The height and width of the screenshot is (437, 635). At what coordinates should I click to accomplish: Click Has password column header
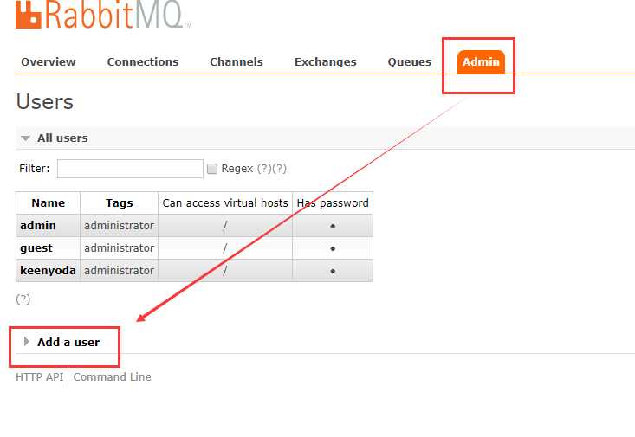(333, 202)
